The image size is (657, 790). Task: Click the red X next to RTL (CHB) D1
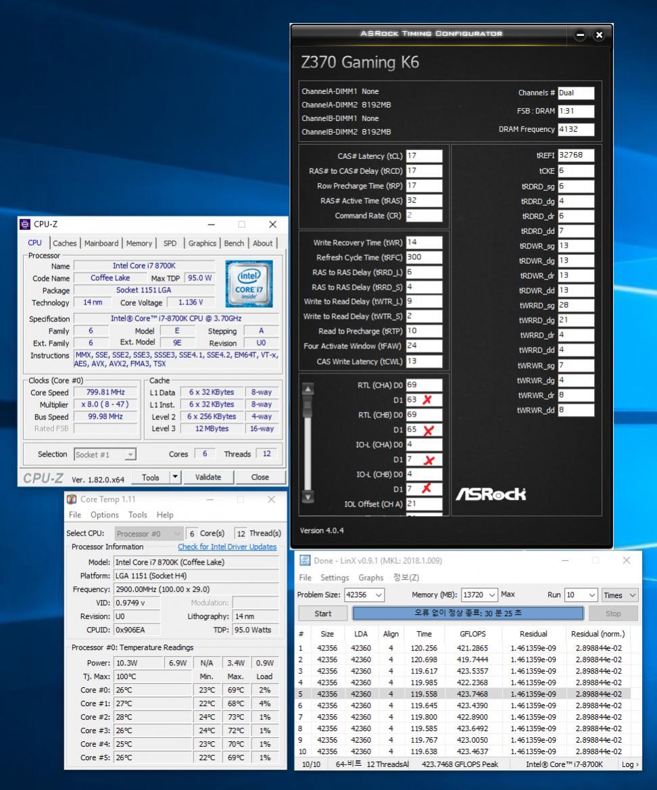tap(429, 431)
